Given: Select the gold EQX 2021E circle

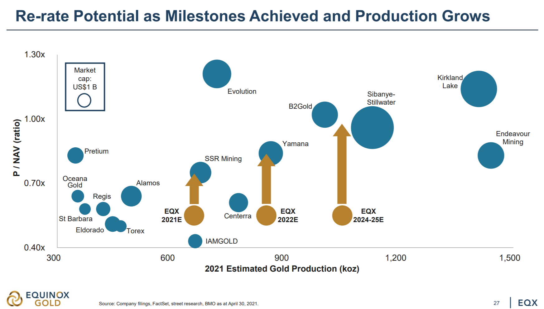Looking at the screenshot, I should 194,215.
